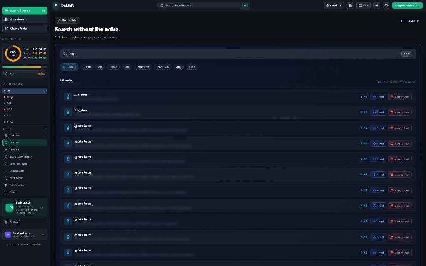Click the file icon of second .DS_Store row
This screenshot has height=266, width=426.
point(68,112)
